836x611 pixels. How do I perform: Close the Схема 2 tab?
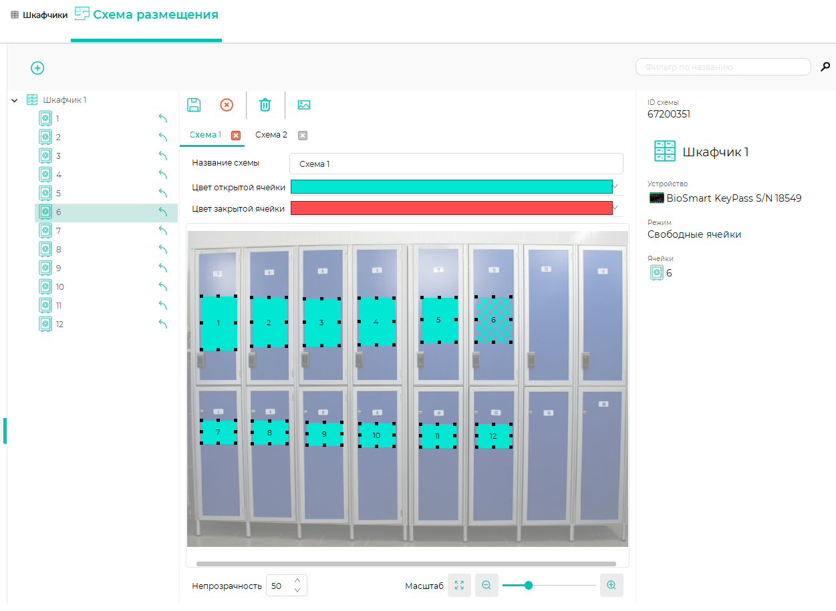pos(303,136)
